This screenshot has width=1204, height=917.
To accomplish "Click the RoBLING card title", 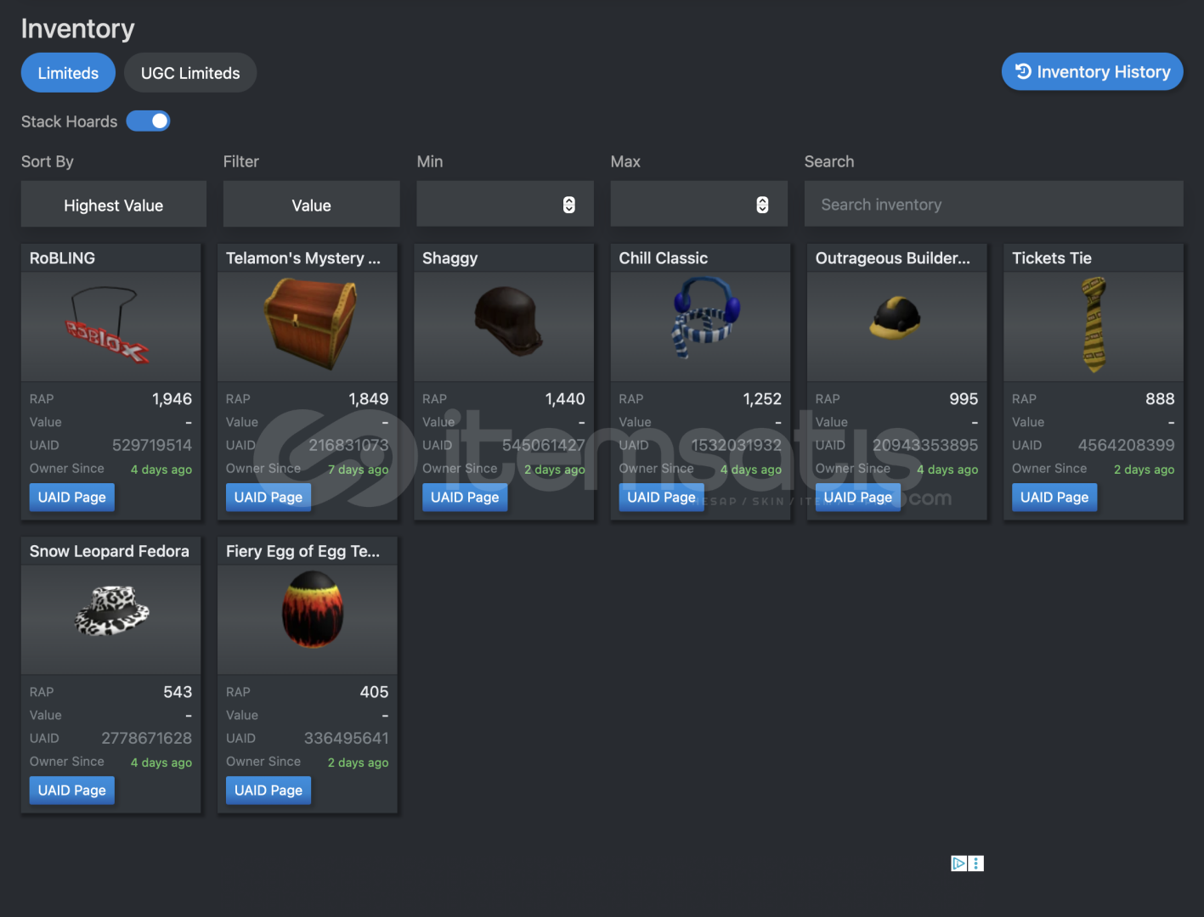I will (62, 258).
